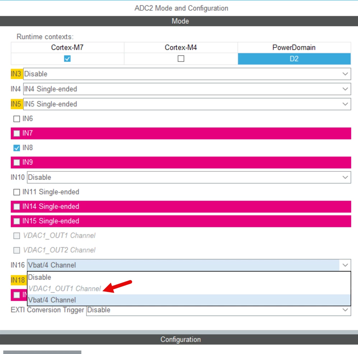Choose Vbat/4 Channel in the IN16 list
This screenshot has height=354, width=358.
189,300
